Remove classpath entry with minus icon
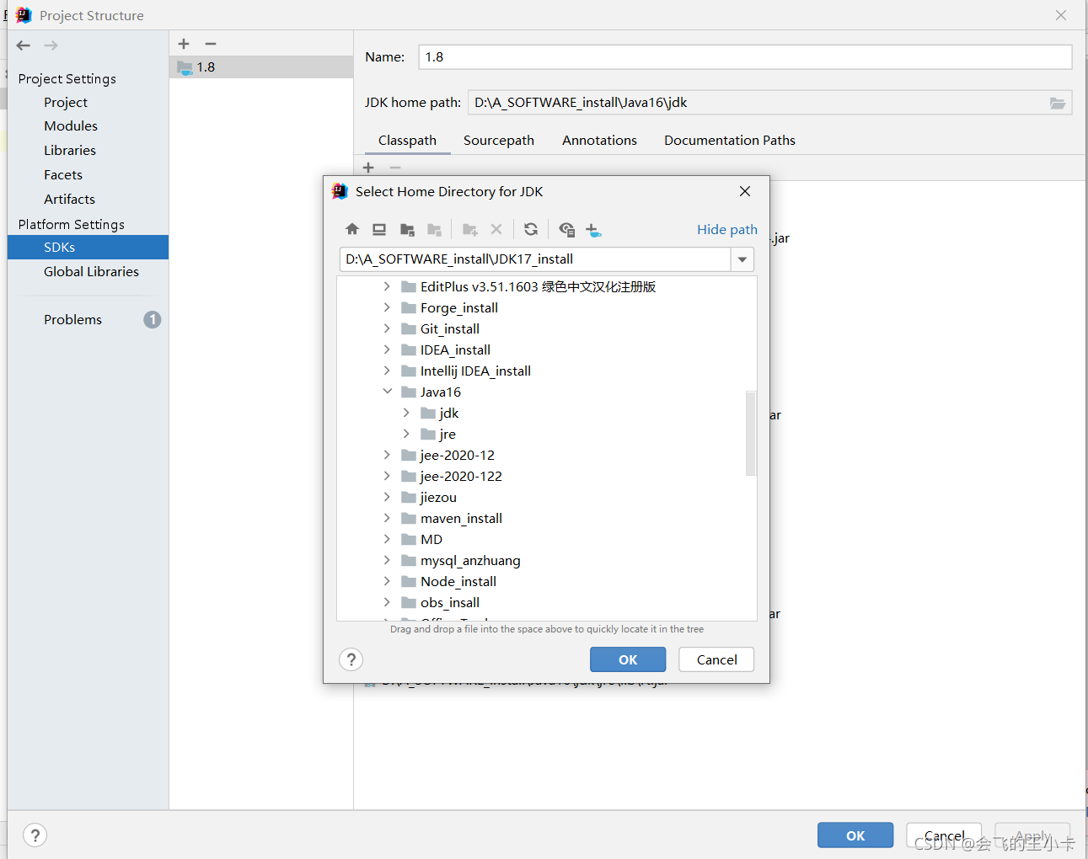The height and width of the screenshot is (859, 1088). pyautogui.click(x=395, y=168)
